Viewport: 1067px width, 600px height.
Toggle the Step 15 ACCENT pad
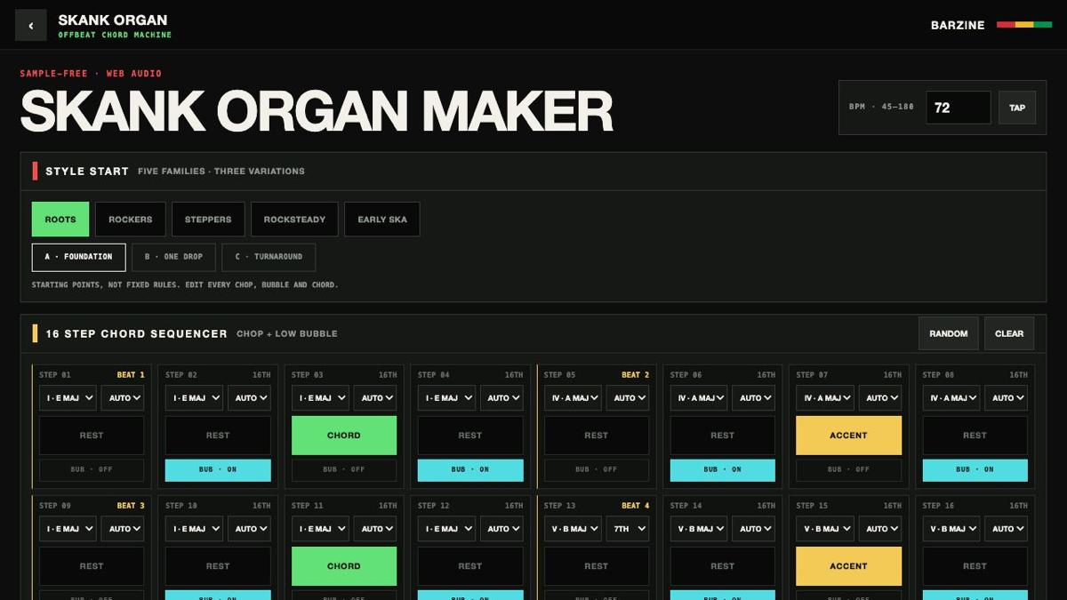848,566
